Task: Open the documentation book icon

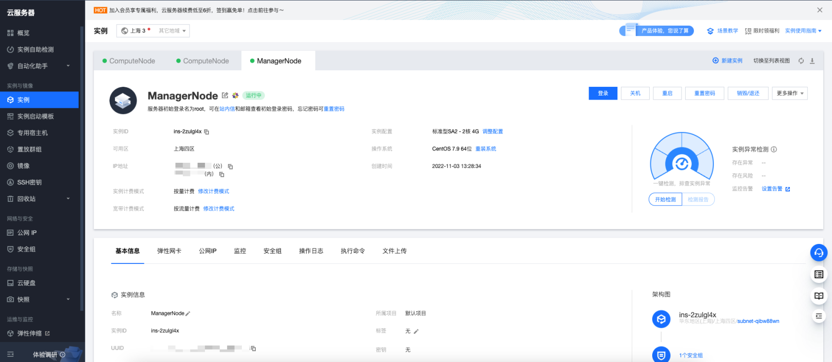Action: coord(819,296)
